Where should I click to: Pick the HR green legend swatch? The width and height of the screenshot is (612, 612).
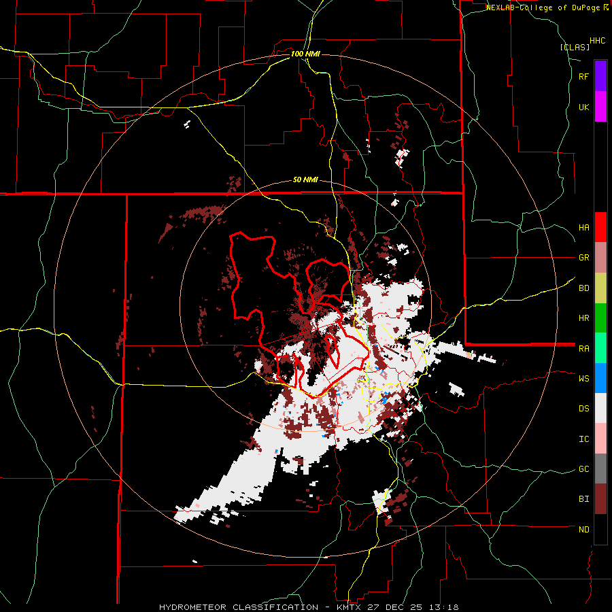click(600, 318)
